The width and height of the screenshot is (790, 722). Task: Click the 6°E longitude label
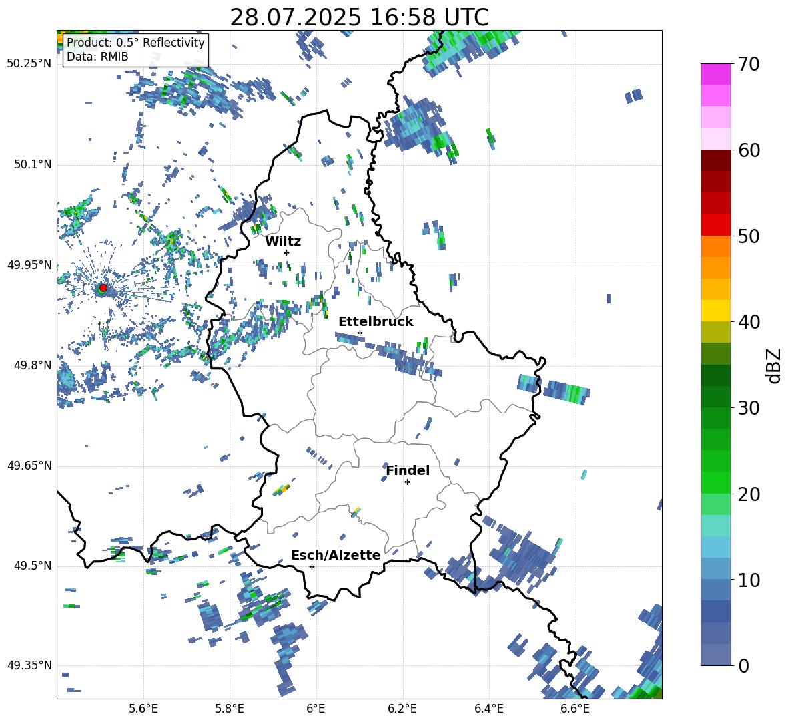[x=316, y=709]
